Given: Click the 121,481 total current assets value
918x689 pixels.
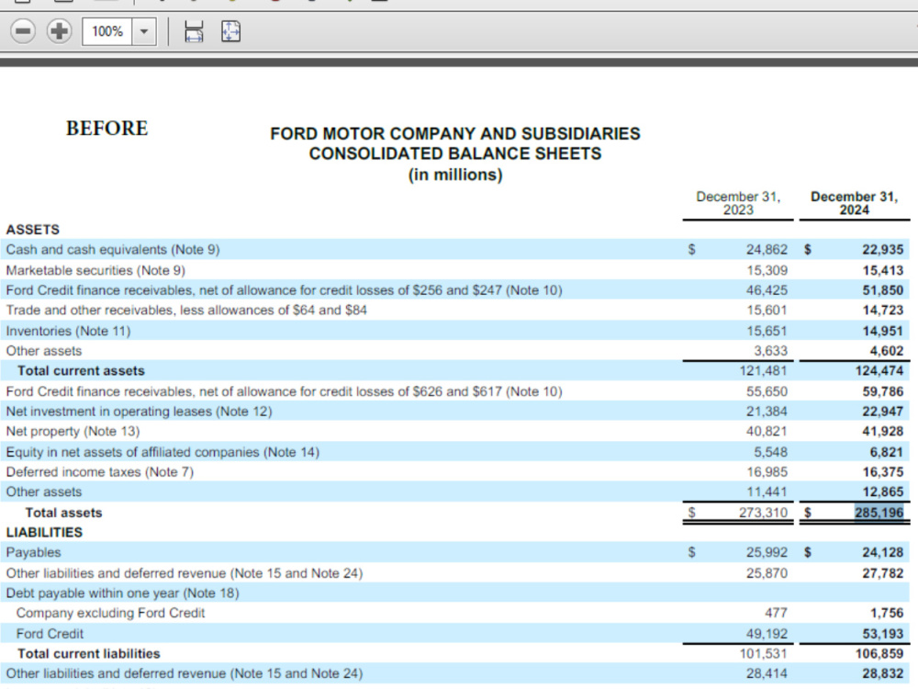Looking at the screenshot, I should [764, 371].
